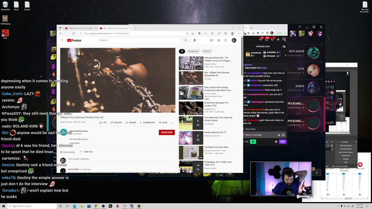Screen dimensions: 372x209
Task: Click Start Recording in OBS controls
Action: tap(346, 149)
